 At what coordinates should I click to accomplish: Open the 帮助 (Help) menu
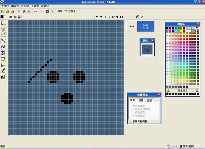coord(45,6)
